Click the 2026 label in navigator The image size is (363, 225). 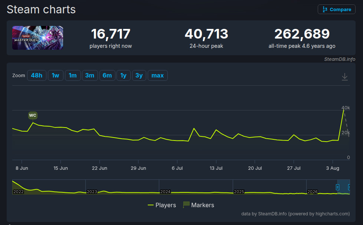click(312, 192)
